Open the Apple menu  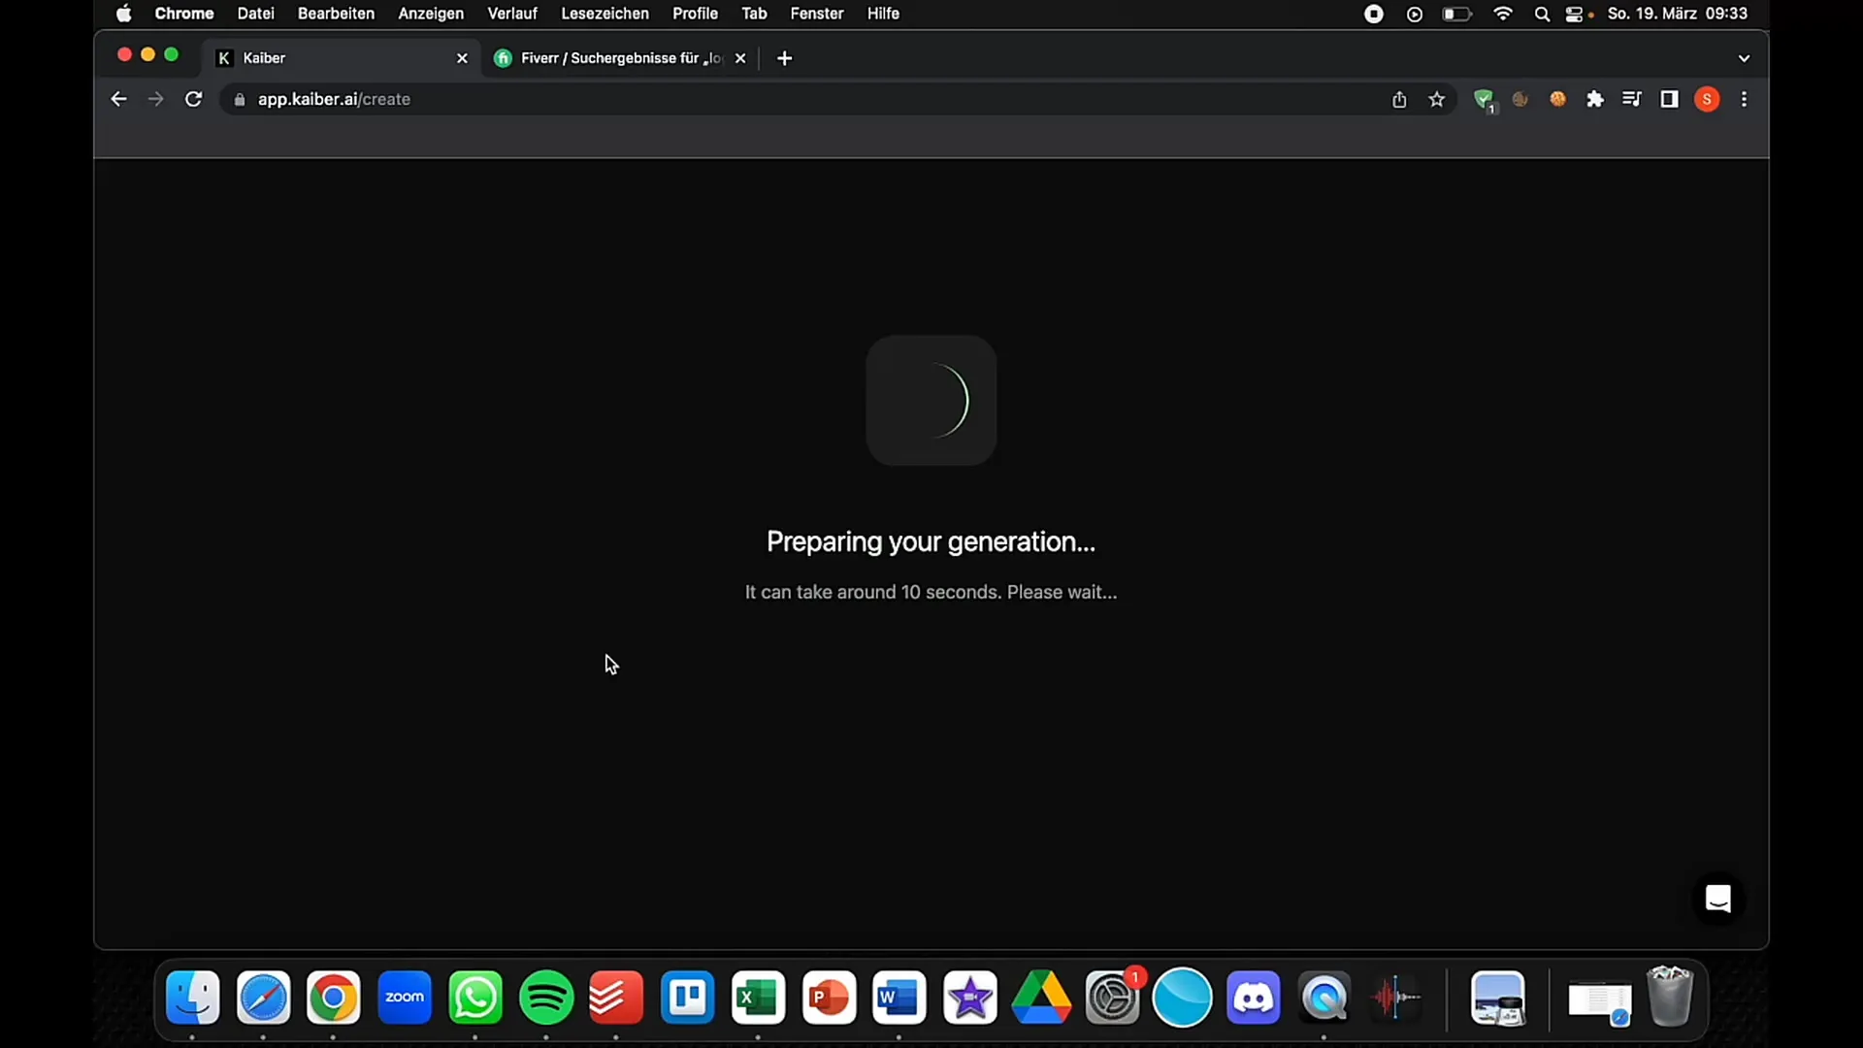coord(124,14)
